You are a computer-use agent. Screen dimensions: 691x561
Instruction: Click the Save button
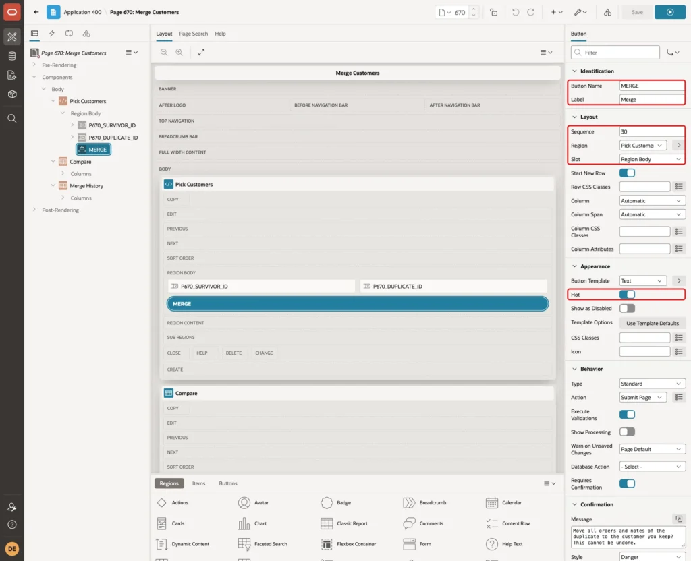click(637, 12)
